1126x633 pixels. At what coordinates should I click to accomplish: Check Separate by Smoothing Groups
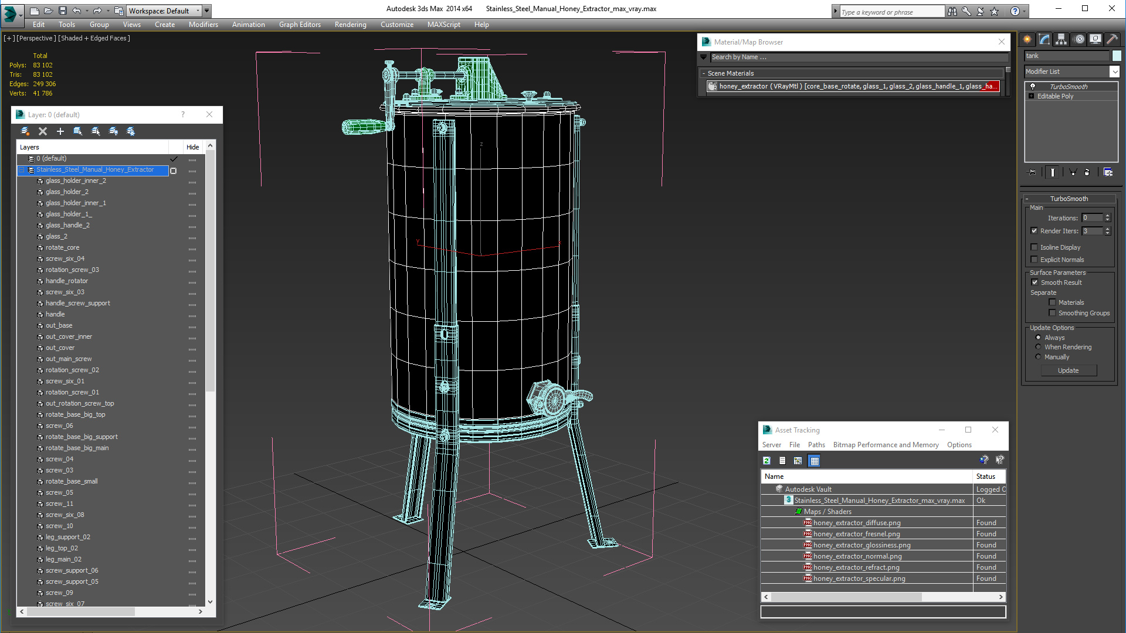[1053, 313]
